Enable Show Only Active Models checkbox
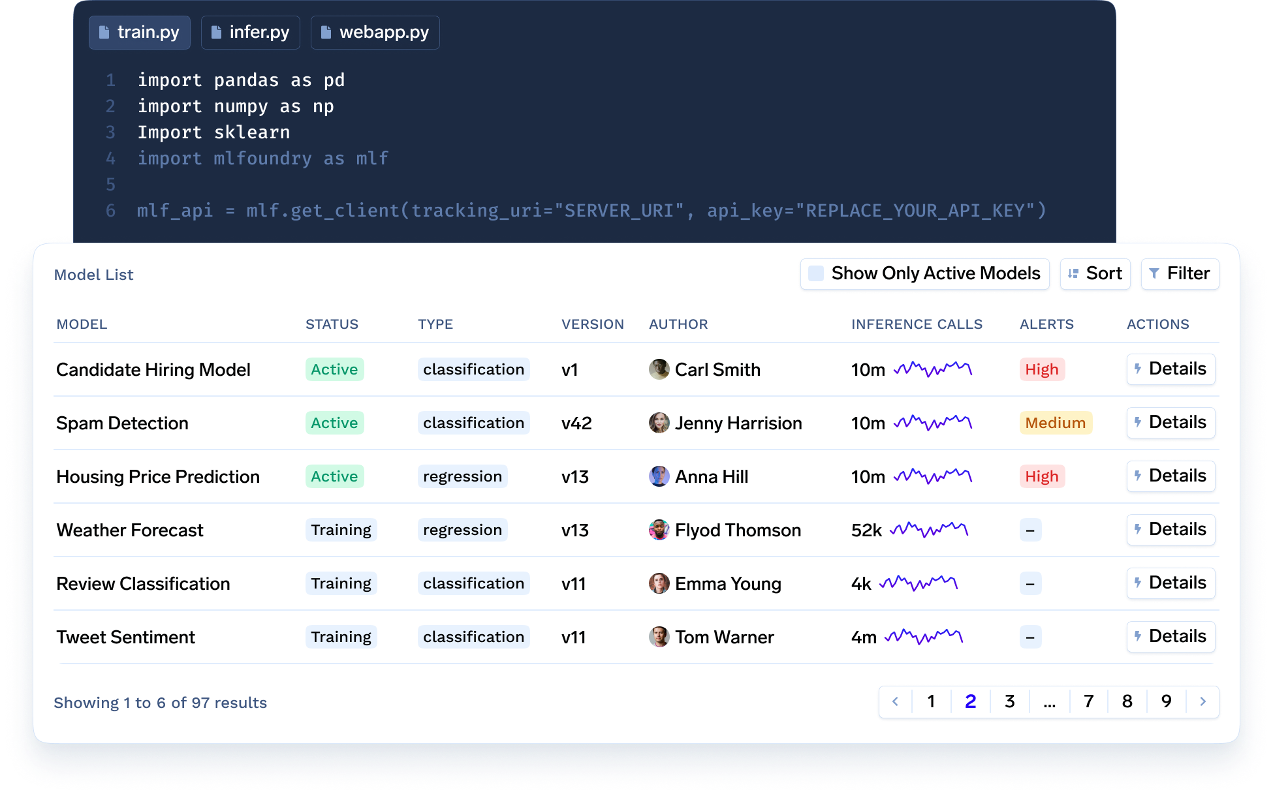1273x796 pixels. coord(816,273)
